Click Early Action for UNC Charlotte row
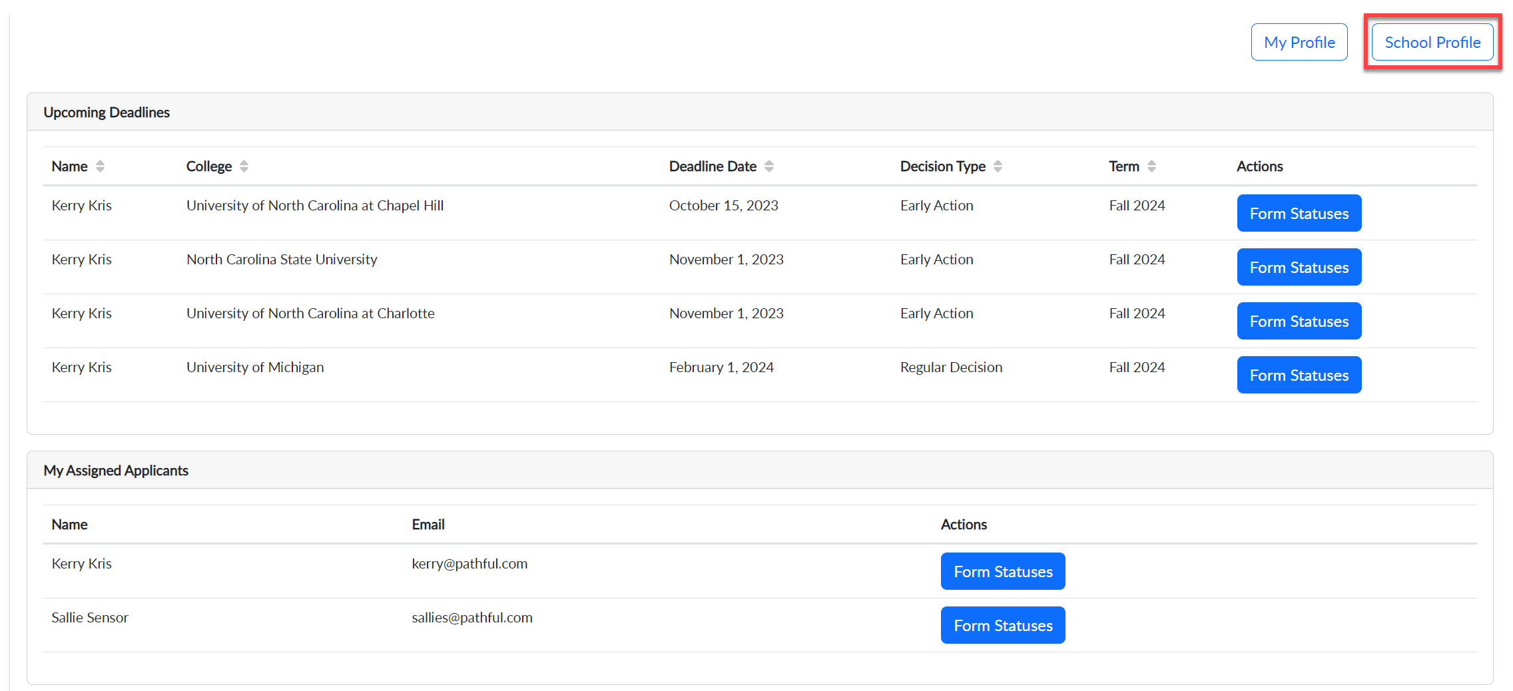Image resolution: width=1513 pixels, height=691 pixels. pyautogui.click(x=936, y=314)
